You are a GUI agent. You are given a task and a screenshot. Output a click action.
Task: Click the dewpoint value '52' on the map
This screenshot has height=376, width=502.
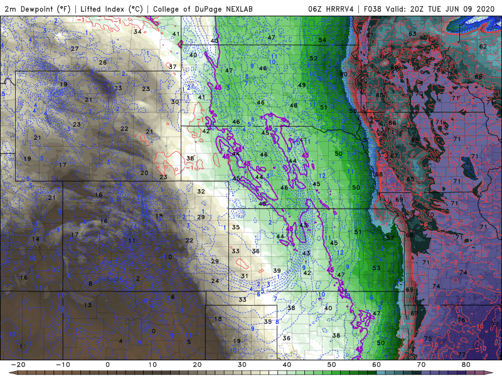coord(313,58)
